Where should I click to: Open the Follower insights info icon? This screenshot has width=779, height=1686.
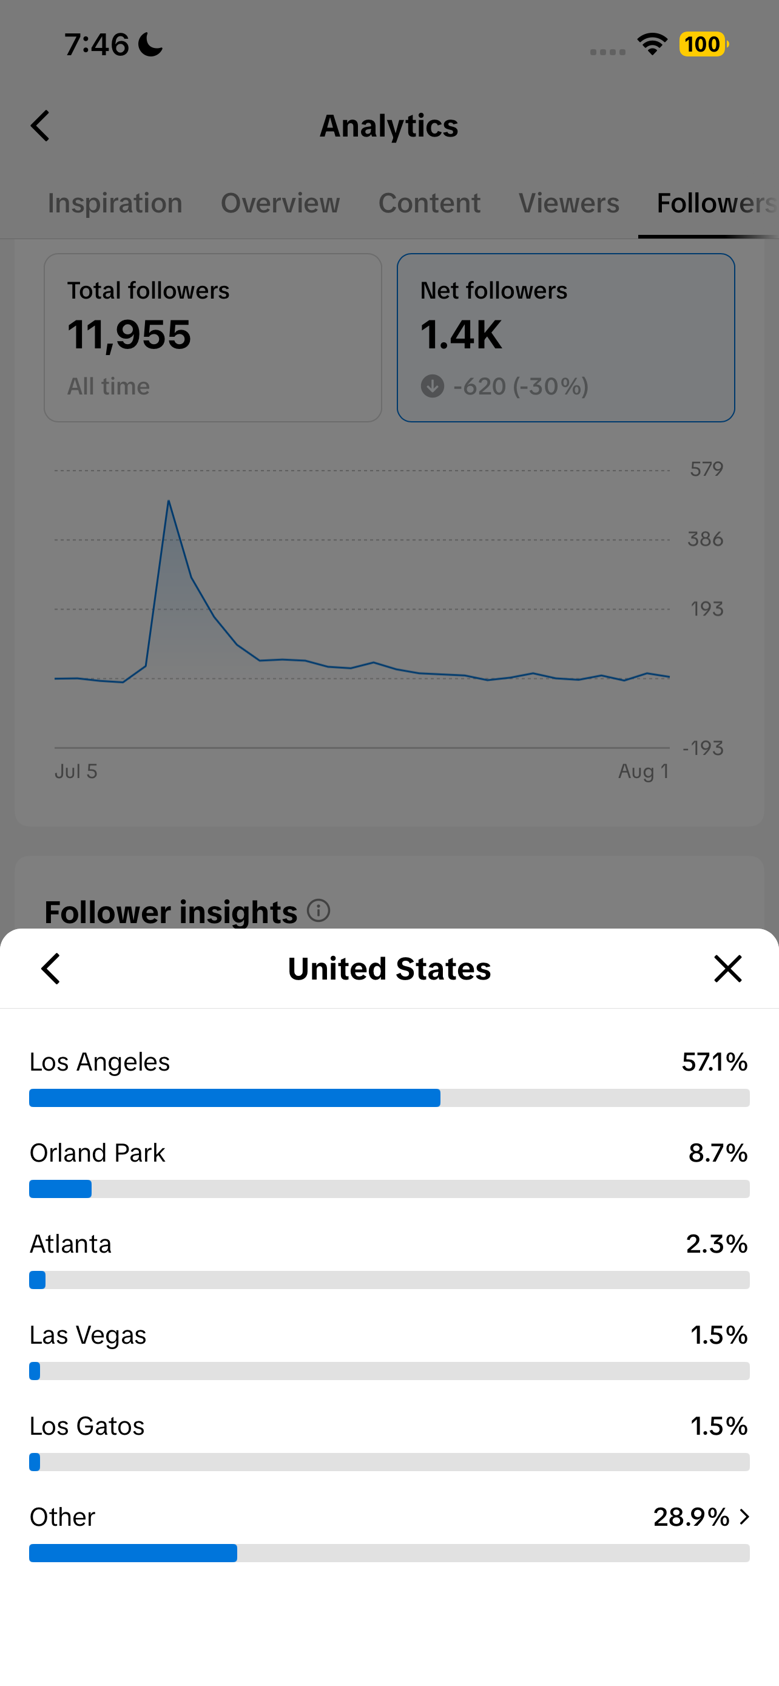(319, 910)
